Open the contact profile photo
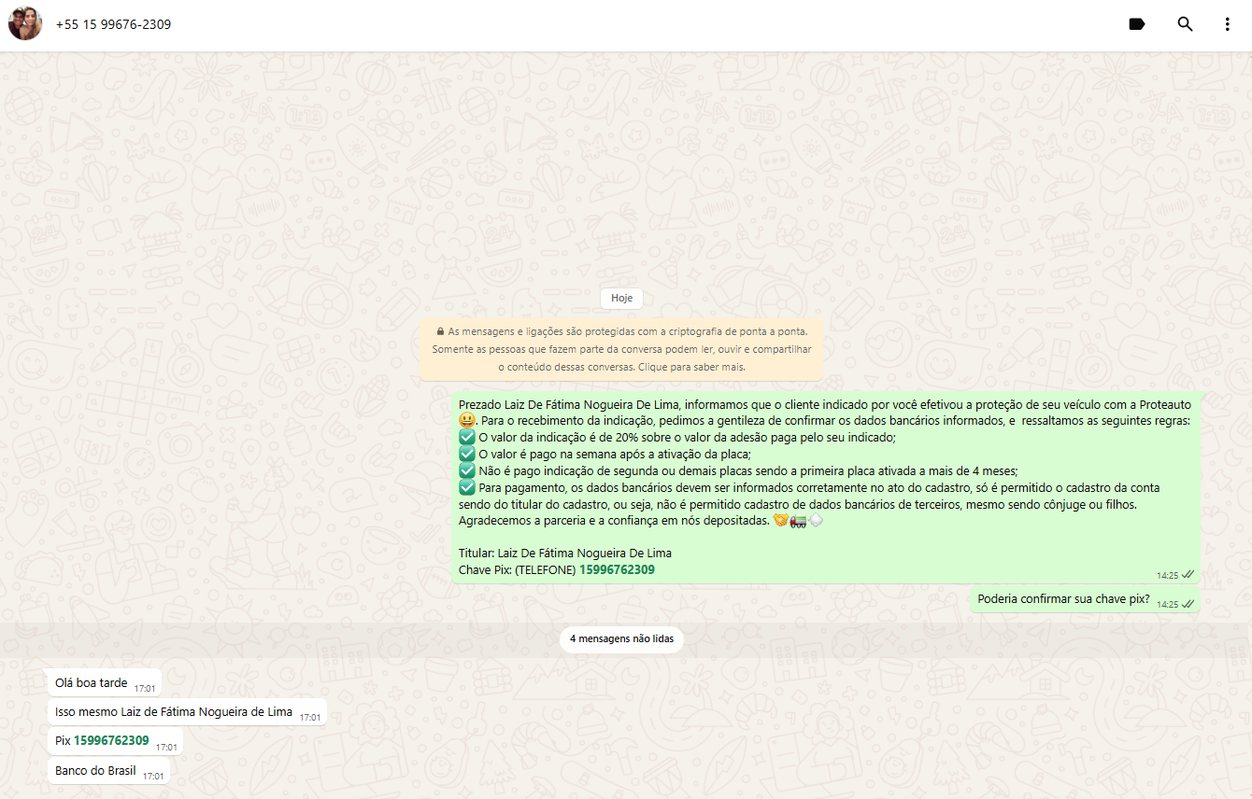This screenshot has width=1252, height=799. pos(25,24)
